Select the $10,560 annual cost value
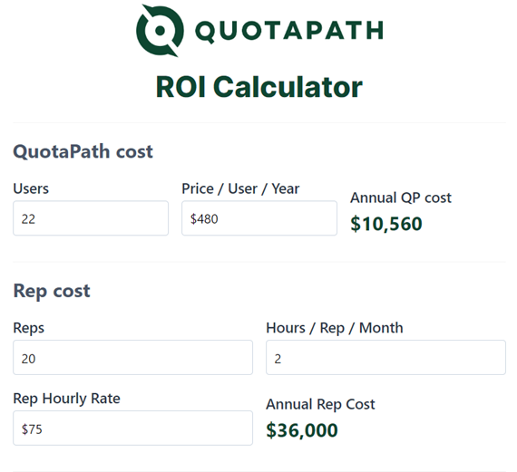Image resolution: width=517 pixels, height=472 pixels. click(x=386, y=224)
